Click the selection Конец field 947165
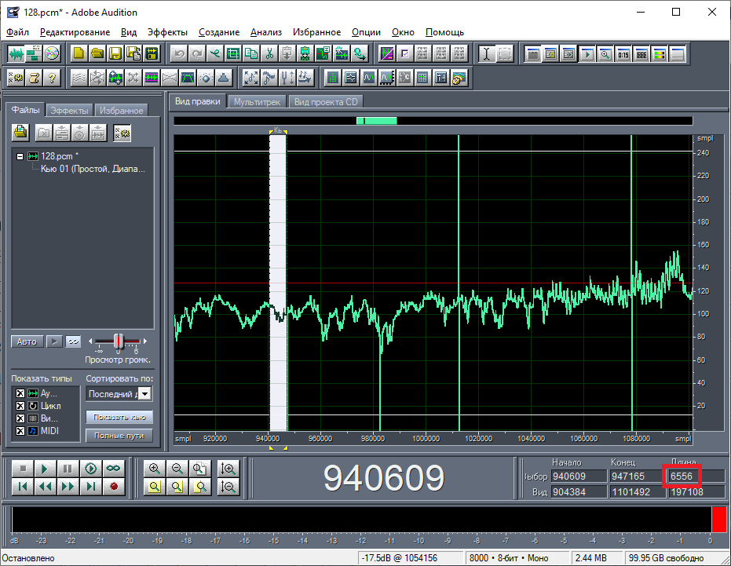 pos(638,477)
